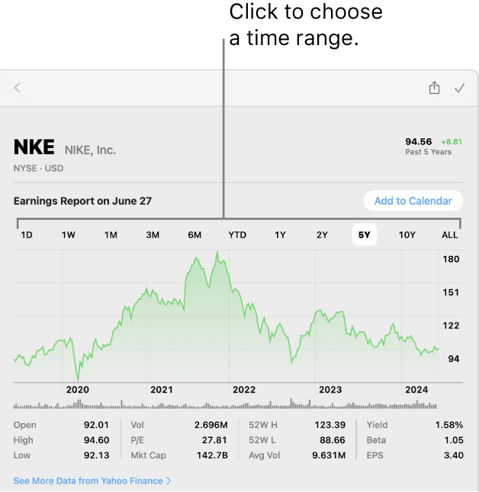The image size is (479, 492).
Task: Click the back chevron icon
Action: click(x=18, y=88)
